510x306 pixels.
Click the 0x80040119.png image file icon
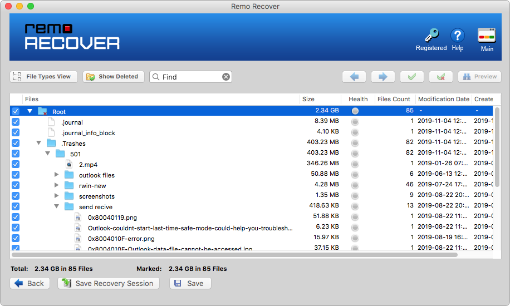tap(78, 217)
